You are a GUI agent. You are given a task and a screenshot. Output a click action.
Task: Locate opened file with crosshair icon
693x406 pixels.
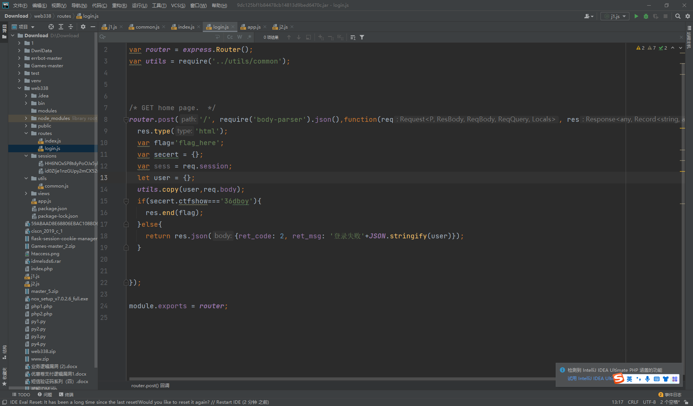[x=51, y=27]
